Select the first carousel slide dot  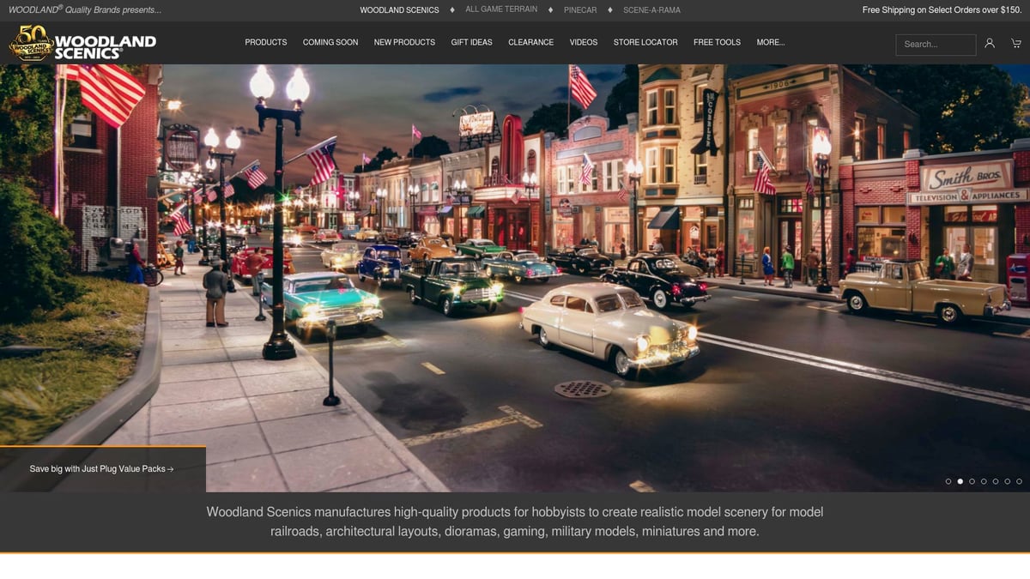(x=948, y=481)
